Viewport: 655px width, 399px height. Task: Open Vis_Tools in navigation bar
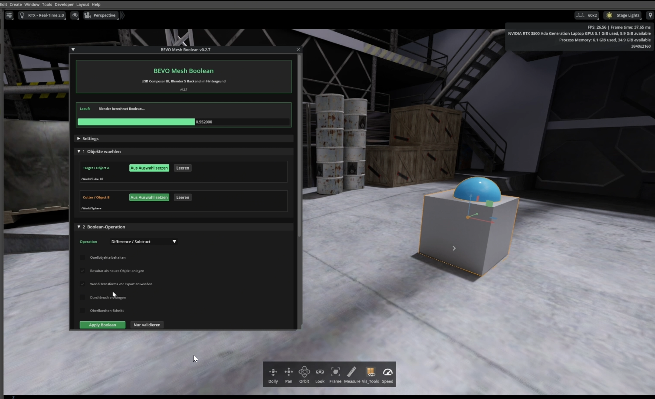[x=370, y=375]
